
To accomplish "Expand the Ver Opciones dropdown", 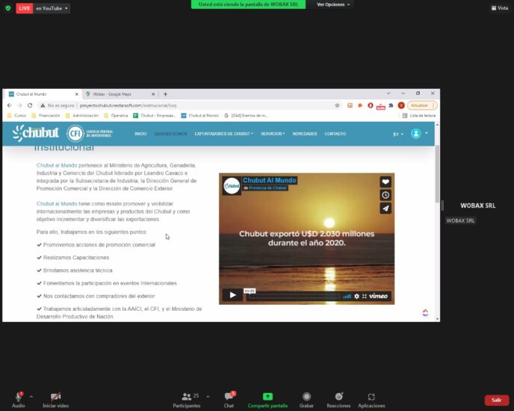I will tap(332, 4).
